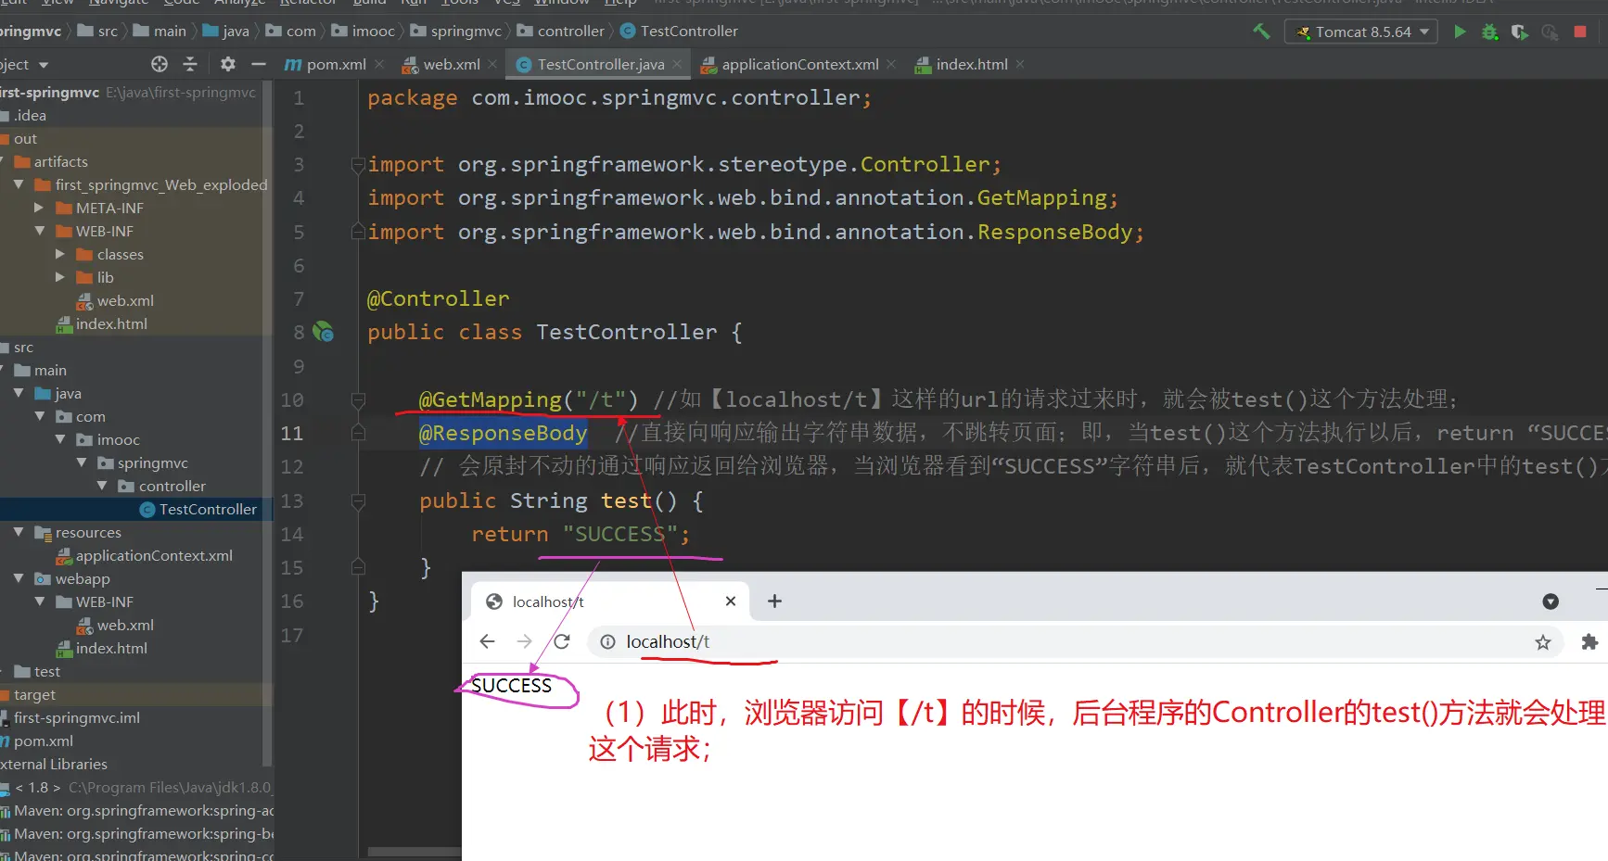This screenshot has height=861, width=1608.
Task: Collapse the WEB-INF folder under webapp
Action: (x=40, y=601)
